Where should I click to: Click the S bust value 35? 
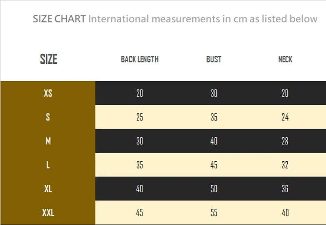pyautogui.click(x=214, y=118)
